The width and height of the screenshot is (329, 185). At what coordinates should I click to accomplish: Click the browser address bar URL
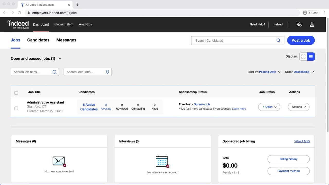coord(54,13)
